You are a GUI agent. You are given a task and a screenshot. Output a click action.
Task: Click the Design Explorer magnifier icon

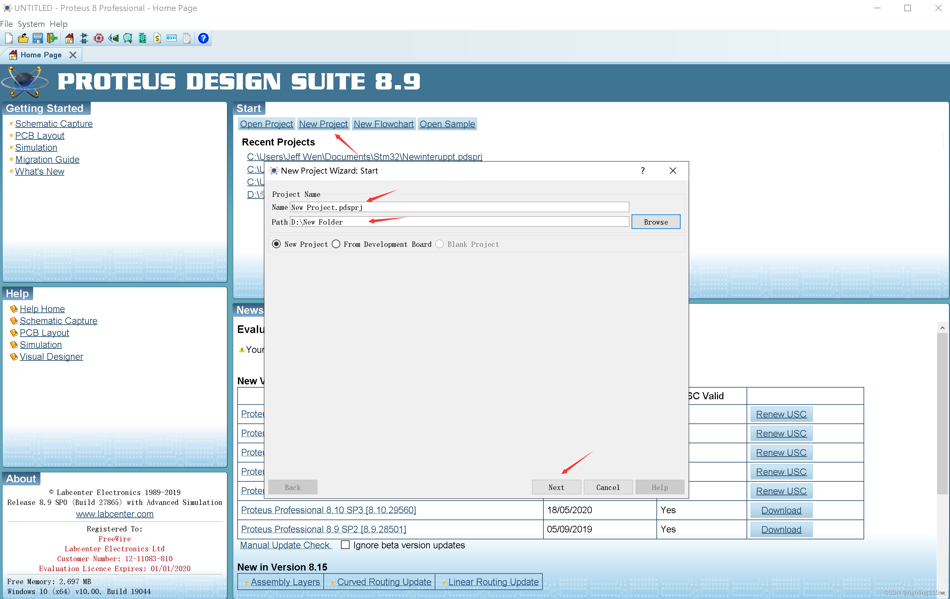coord(128,38)
